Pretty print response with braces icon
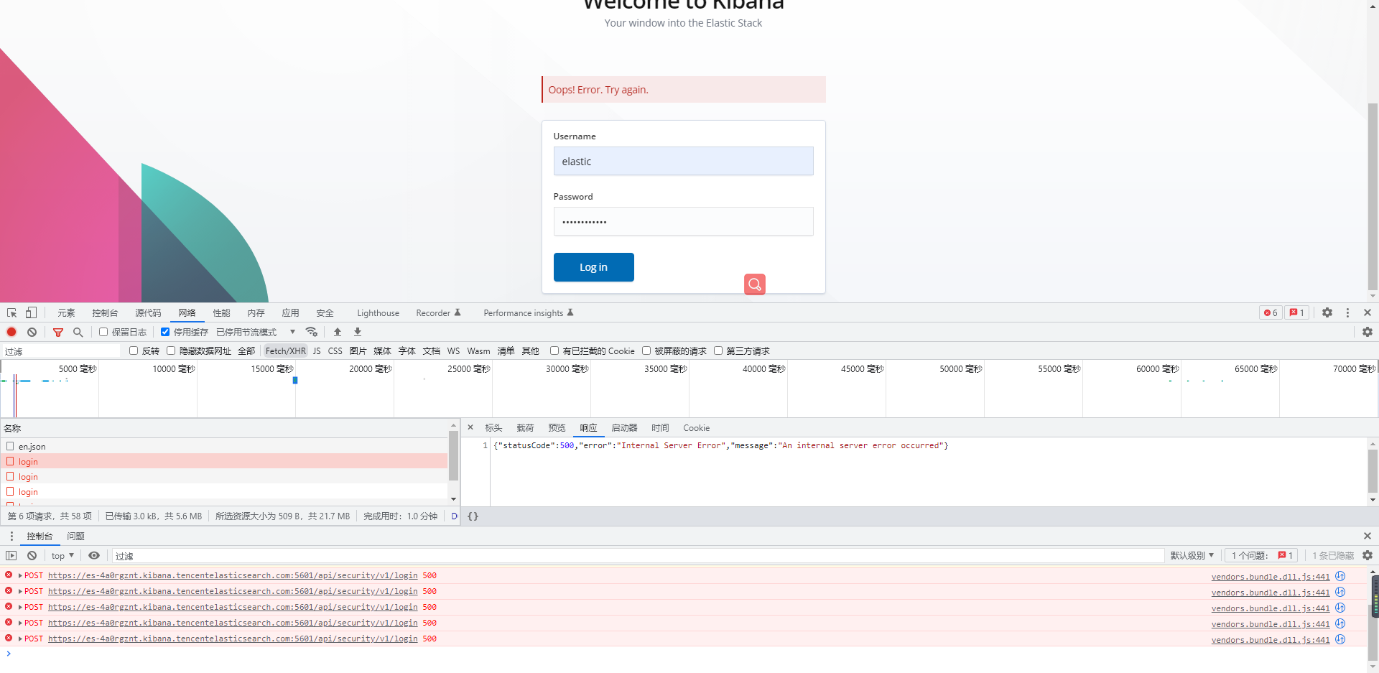 tap(473, 516)
